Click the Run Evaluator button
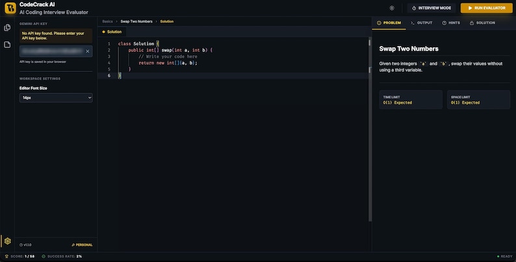This screenshot has width=516, height=262. (x=486, y=8)
